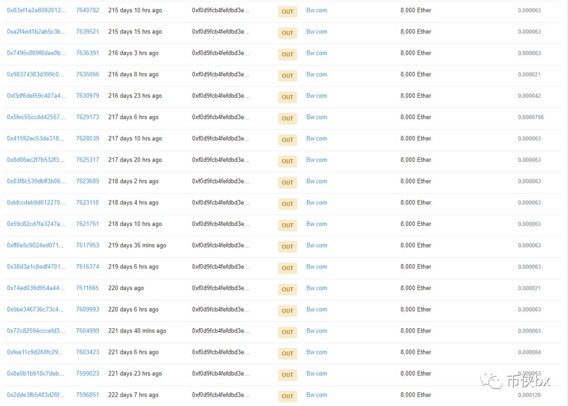Viewport: 568px width, 406px height.
Task: Open Bw.com address in block 7611665 row
Action: pyautogui.click(x=317, y=288)
